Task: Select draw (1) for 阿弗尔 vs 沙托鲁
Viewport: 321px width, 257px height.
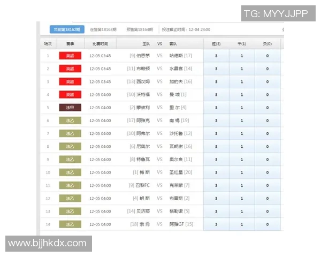Action: pyautogui.click(x=242, y=134)
